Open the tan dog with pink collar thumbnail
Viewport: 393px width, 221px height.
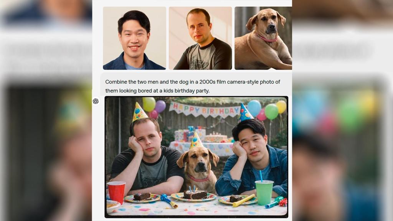(263, 38)
